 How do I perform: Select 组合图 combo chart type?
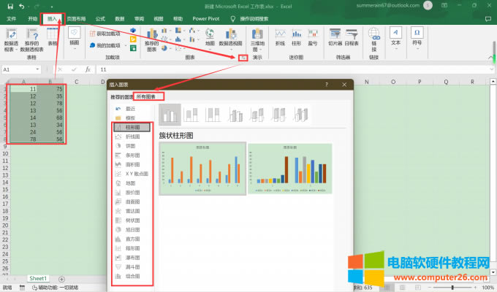click(130, 277)
